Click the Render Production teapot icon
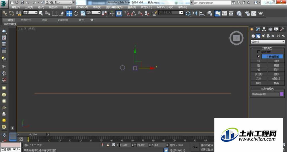The image size is (287, 152). point(261,13)
